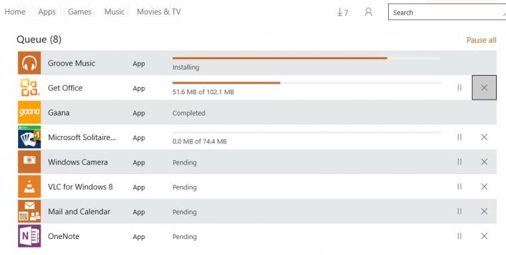Click the Mail and Calendar icon
This screenshot has width=506, height=255.
29,211
